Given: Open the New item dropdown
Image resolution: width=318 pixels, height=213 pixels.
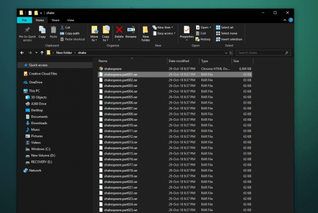Looking at the screenshot, I should 163,27.
